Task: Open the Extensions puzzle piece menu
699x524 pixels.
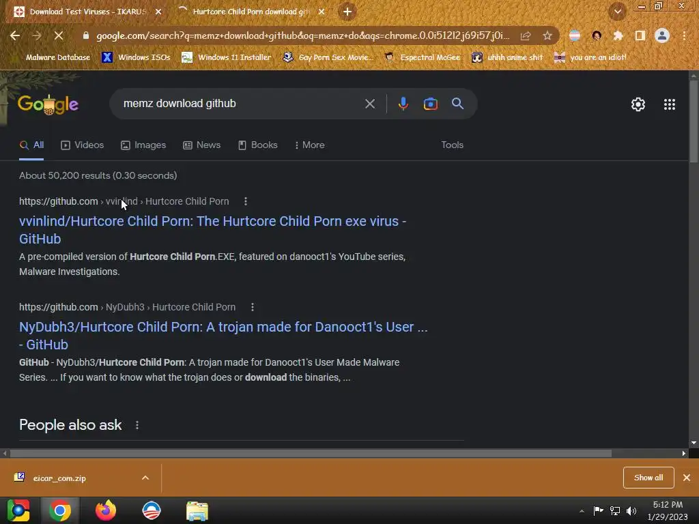Action: coord(618,35)
